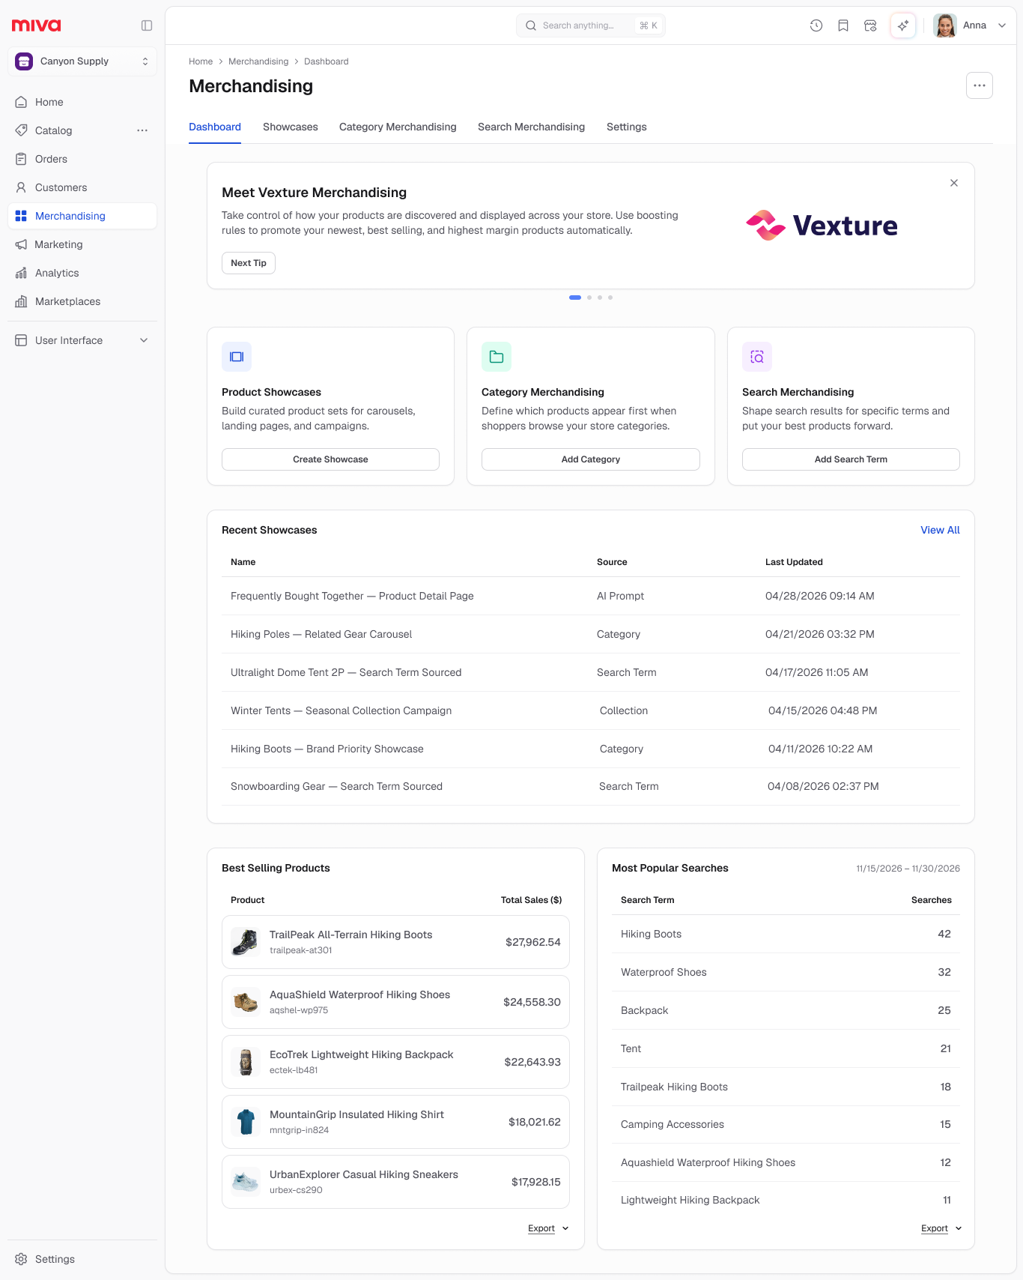This screenshot has width=1023, height=1280.
Task: Select the Camping Accessories search term
Action: pyautogui.click(x=786, y=1124)
